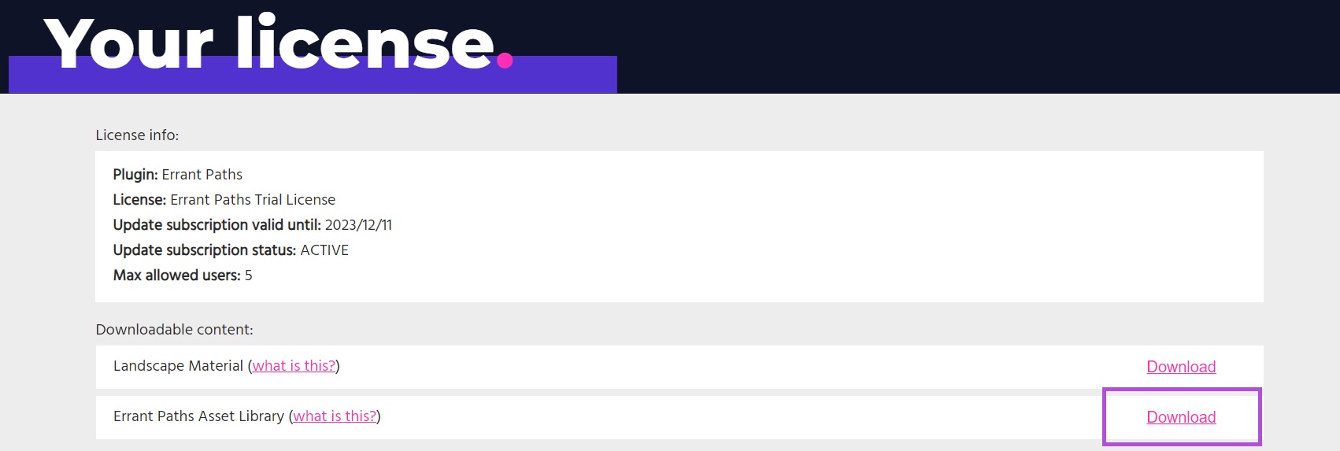Click the 'Your license' heading
Screen dimensions: 1340x451
tap(268, 43)
